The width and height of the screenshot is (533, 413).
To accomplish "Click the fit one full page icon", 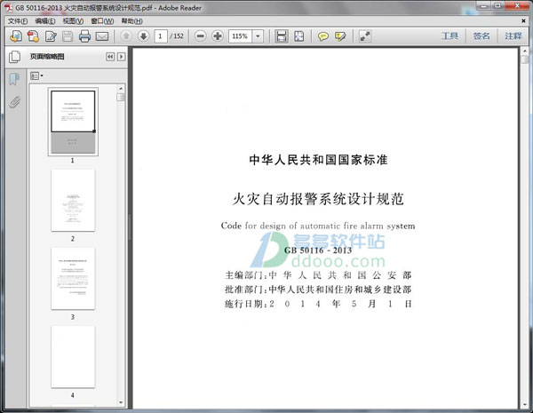I will [298, 36].
